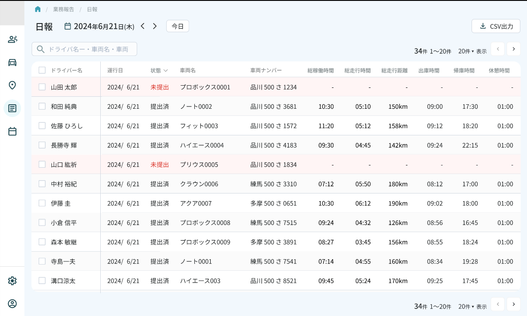Export with the CSV出力 button

(496, 26)
